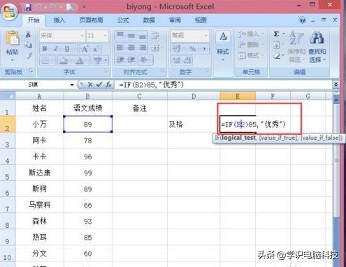This screenshot has width=346, height=267.
Task: Switch to the 开始 tab
Action: (34, 20)
